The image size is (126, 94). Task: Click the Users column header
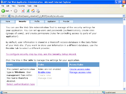coord(21,65)
